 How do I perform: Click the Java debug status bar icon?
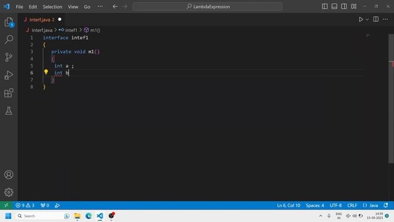pyautogui.click(x=57, y=205)
